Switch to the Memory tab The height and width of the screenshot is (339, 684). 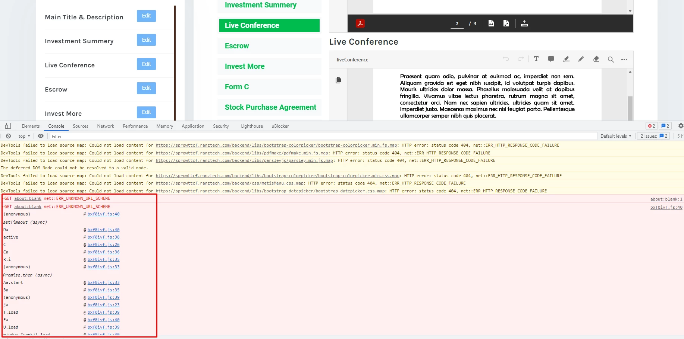(x=165, y=126)
